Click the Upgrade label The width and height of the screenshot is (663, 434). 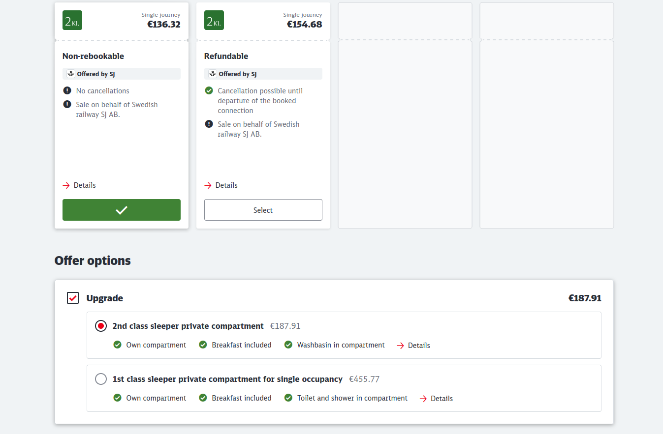[105, 298]
